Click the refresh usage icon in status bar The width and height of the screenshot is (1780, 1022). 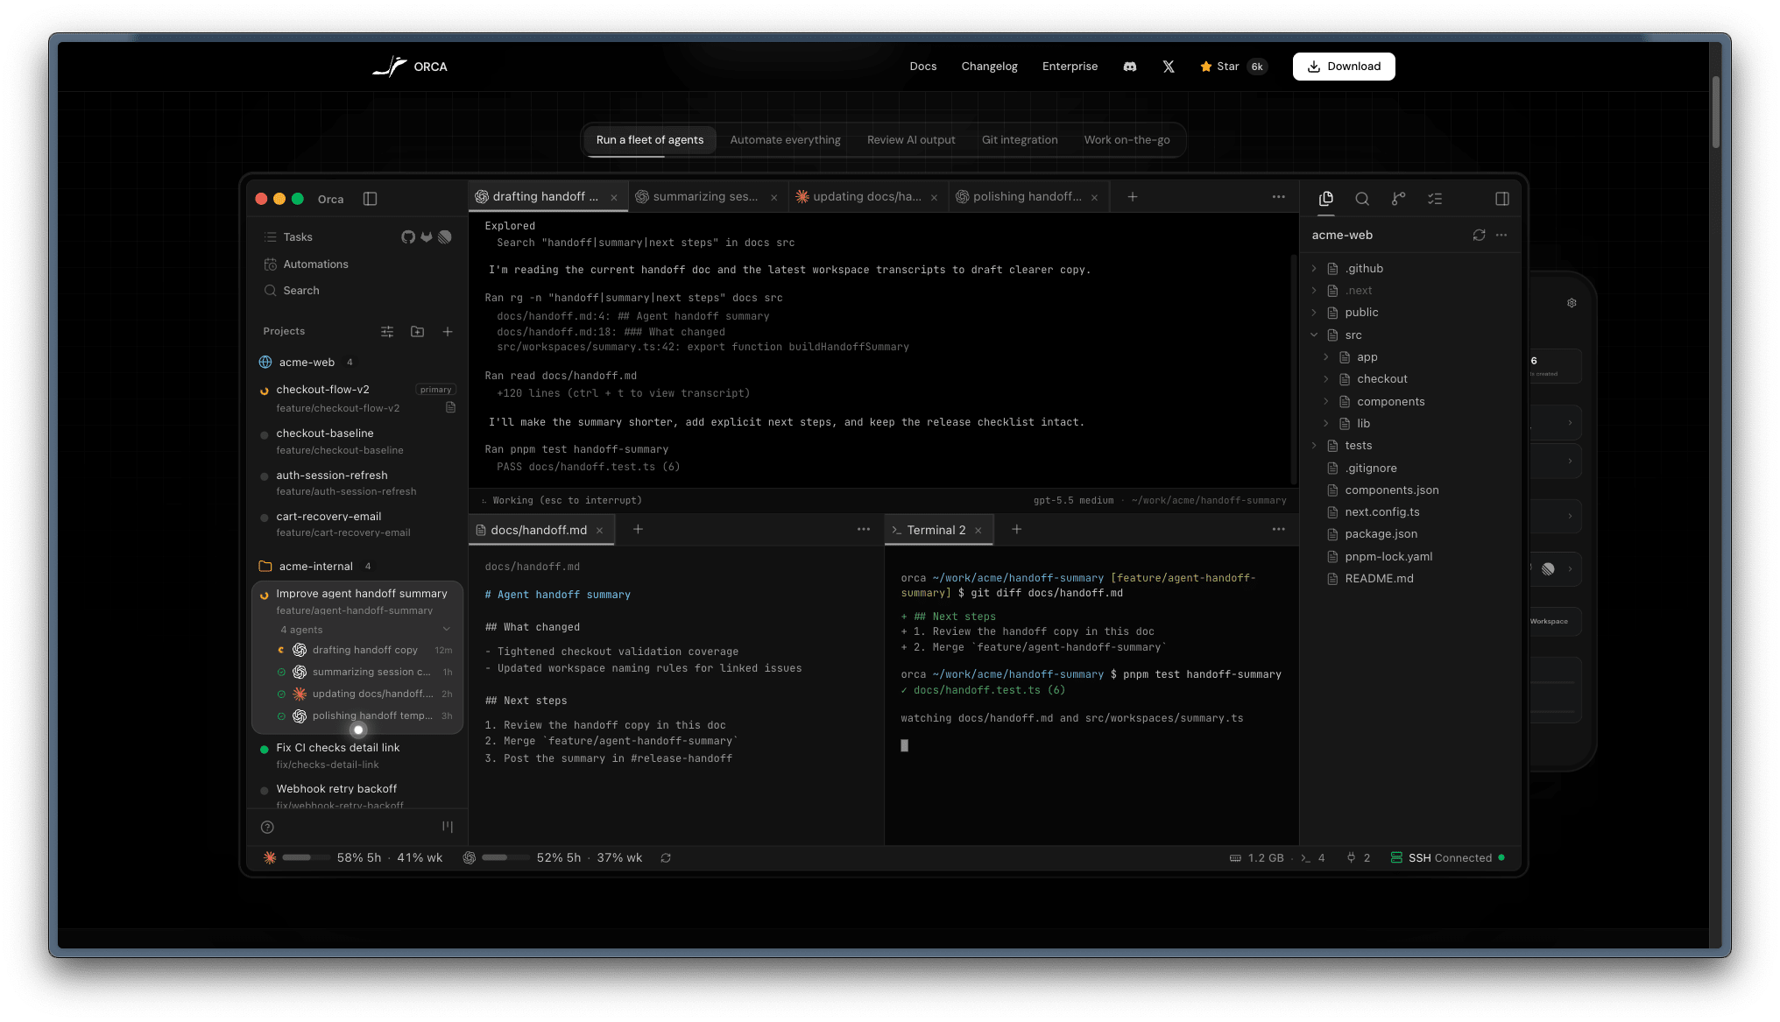point(666,858)
